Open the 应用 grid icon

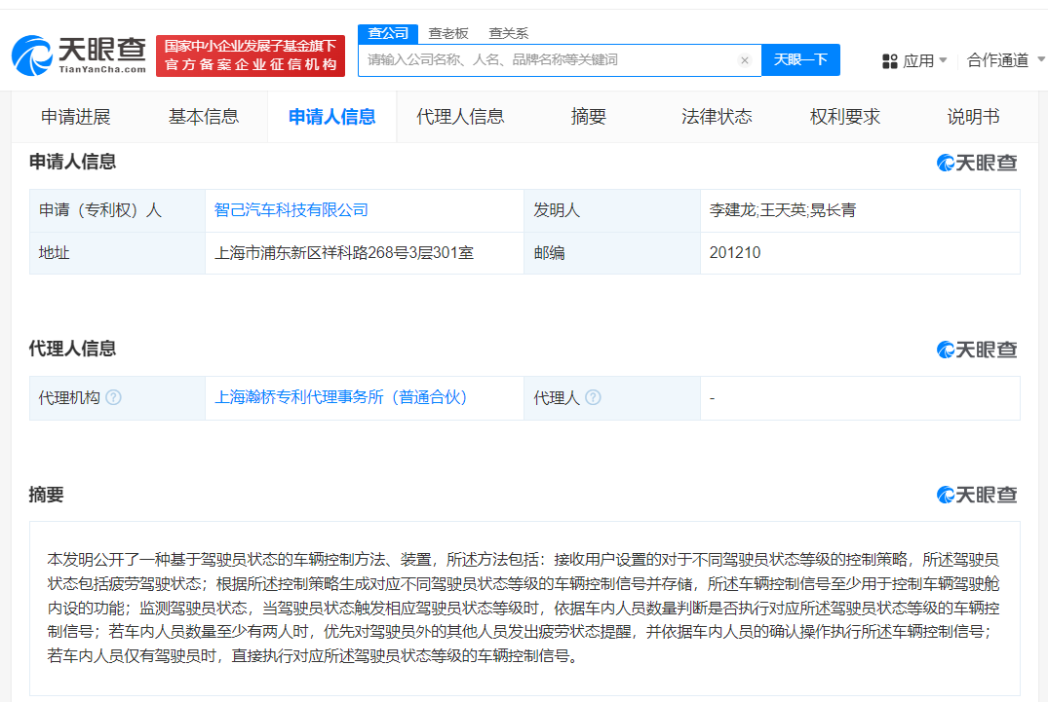click(890, 59)
